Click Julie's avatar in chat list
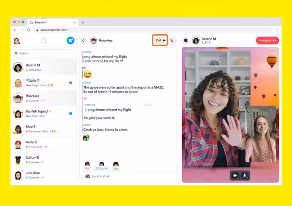 (x=18, y=83)
